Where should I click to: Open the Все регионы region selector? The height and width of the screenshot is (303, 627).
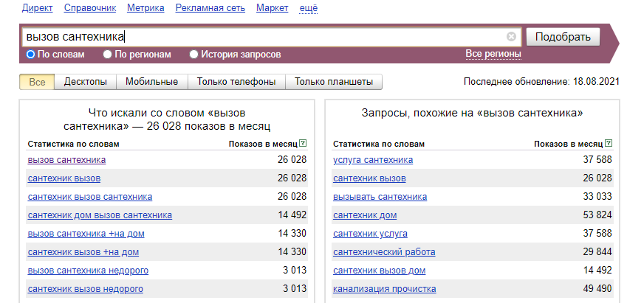[493, 54]
